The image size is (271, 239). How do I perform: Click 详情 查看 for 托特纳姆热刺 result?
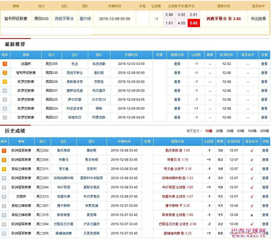(264, 178)
